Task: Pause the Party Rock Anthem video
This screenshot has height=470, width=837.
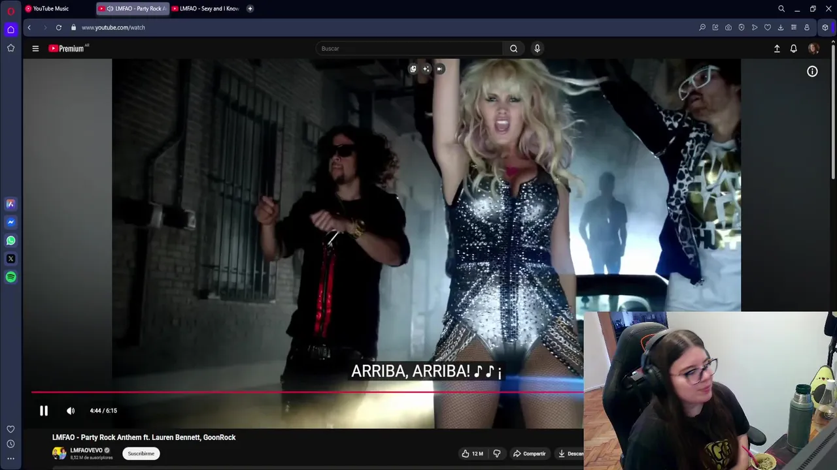Action: 44,411
